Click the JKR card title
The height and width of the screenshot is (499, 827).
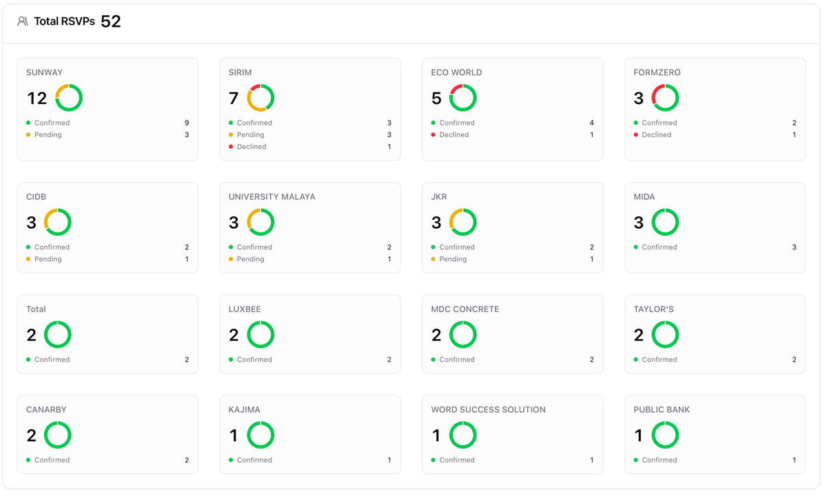(x=439, y=196)
